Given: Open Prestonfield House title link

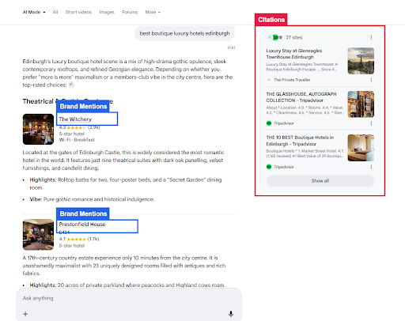Looking at the screenshot, I should [x=82, y=225].
